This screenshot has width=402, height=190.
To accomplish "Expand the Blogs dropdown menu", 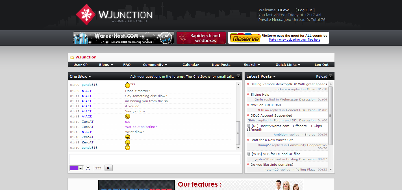I will (x=106, y=65).
